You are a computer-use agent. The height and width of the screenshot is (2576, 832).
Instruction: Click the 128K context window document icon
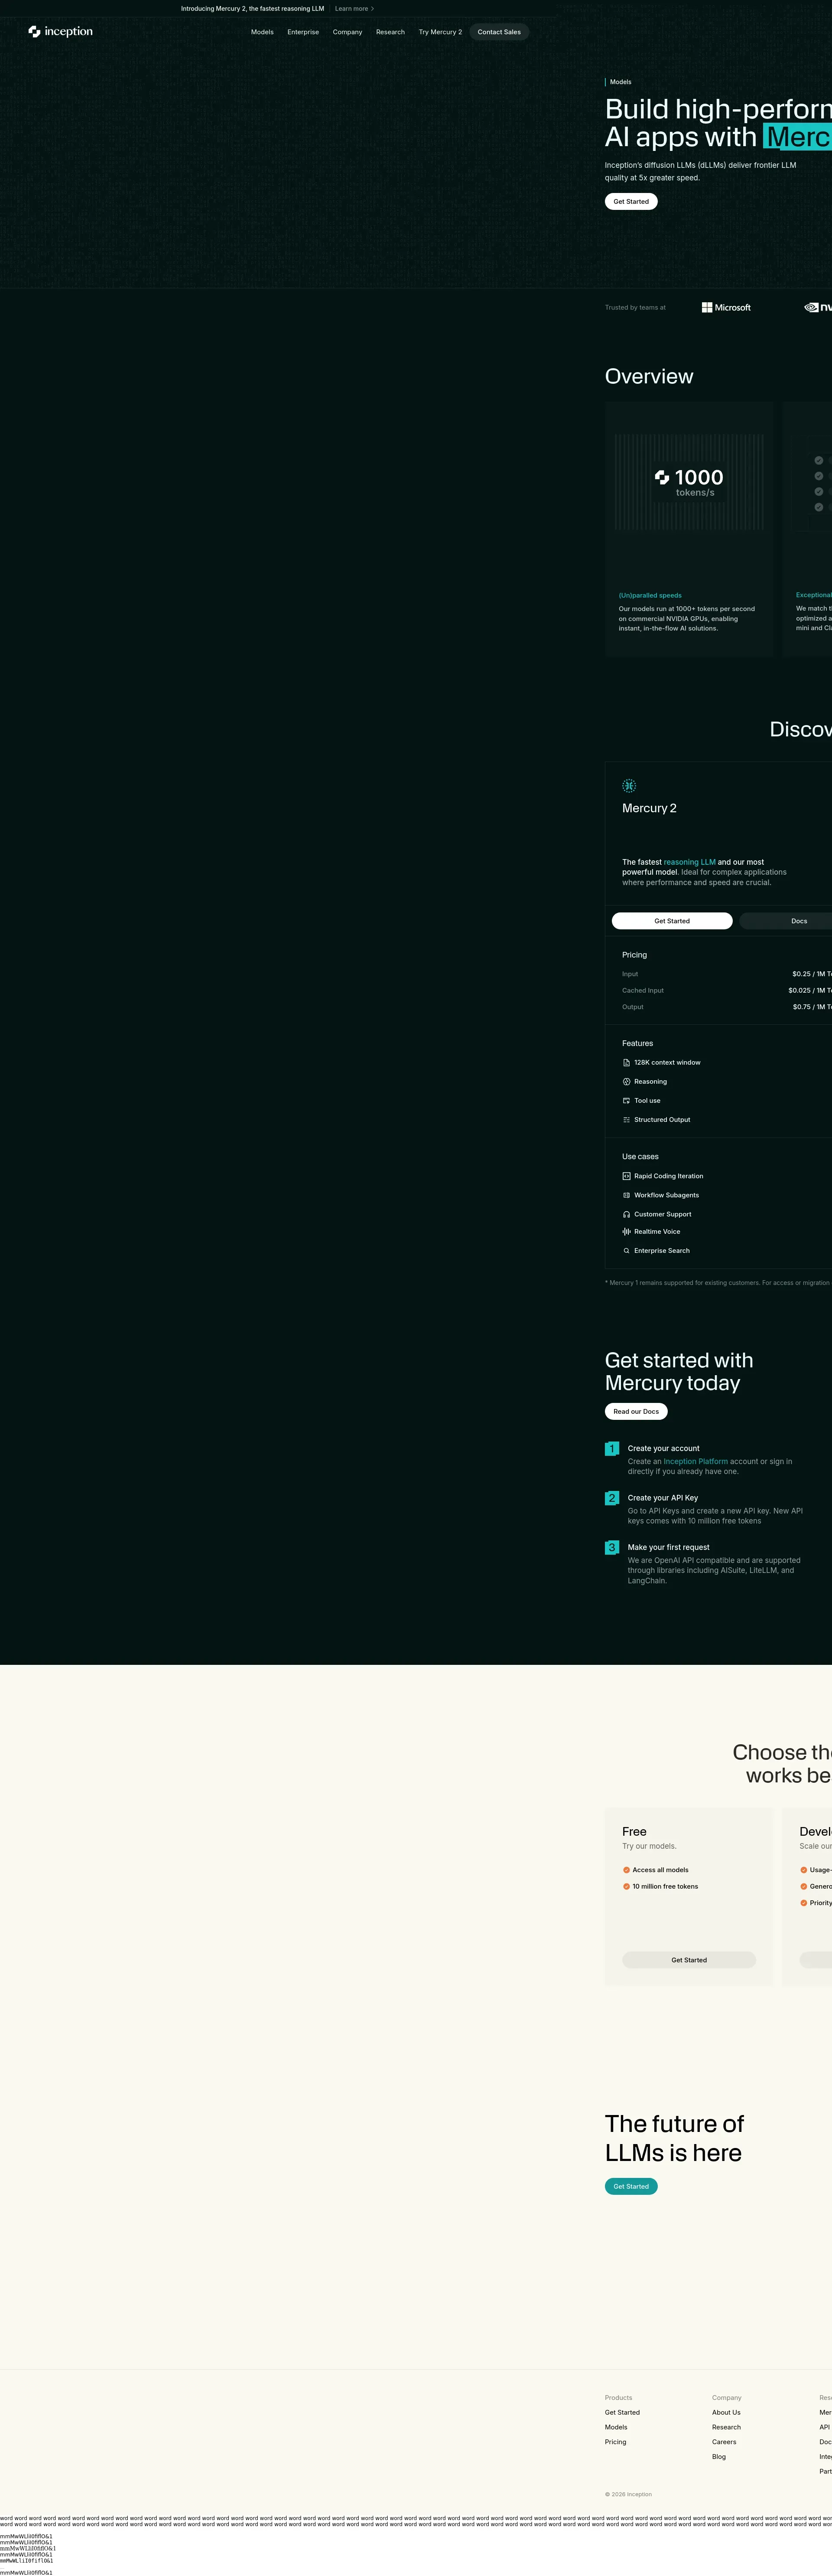coord(626,1063)
